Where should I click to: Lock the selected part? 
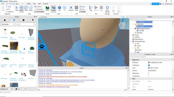(82, 9)
